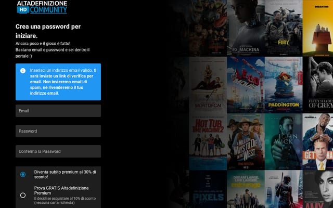Screen dimensions: 333x208
Task: Open the Paddington movie poster
Action: 284,85
